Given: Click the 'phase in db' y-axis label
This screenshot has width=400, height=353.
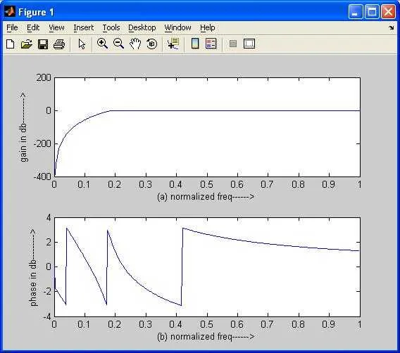Looking at the screenshot, I should coord(33,267).
